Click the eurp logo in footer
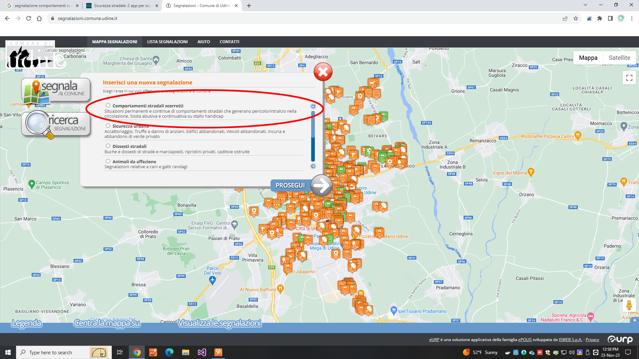Screen dimensions: 639x359 [620, 339]
